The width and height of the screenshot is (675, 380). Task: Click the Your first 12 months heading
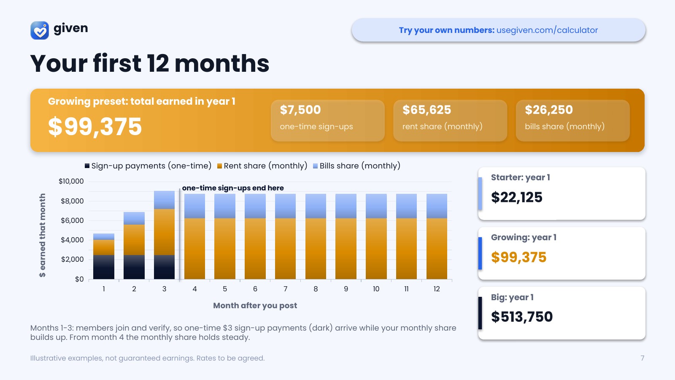(x=150, y=63)
